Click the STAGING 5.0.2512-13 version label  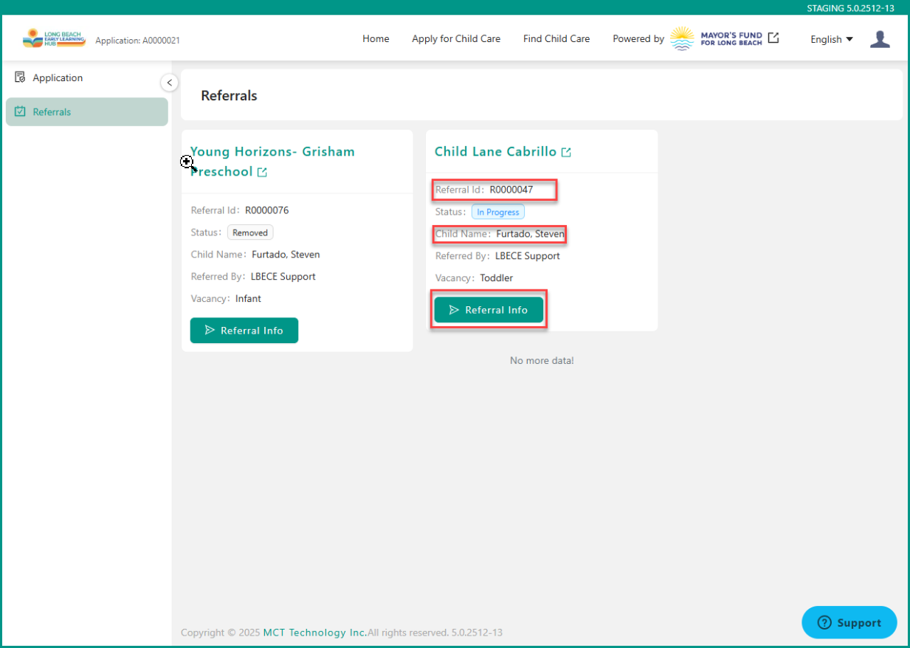[851, 8]
